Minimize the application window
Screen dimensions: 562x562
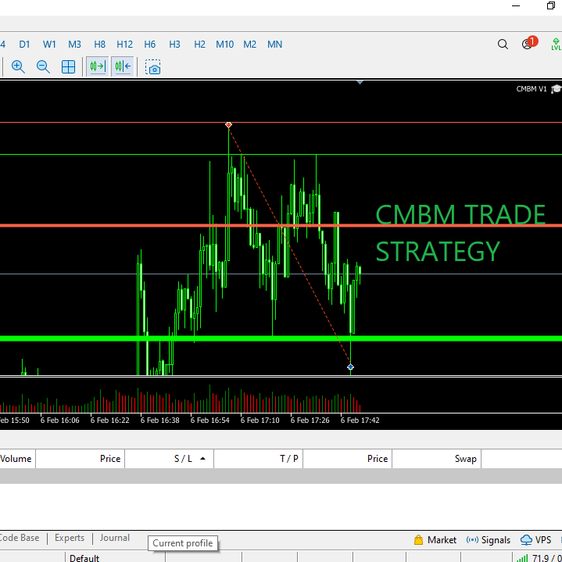[516, 5]
